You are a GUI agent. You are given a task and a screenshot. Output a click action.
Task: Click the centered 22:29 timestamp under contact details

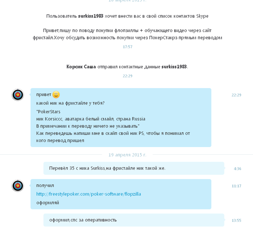tap(128, 76)
